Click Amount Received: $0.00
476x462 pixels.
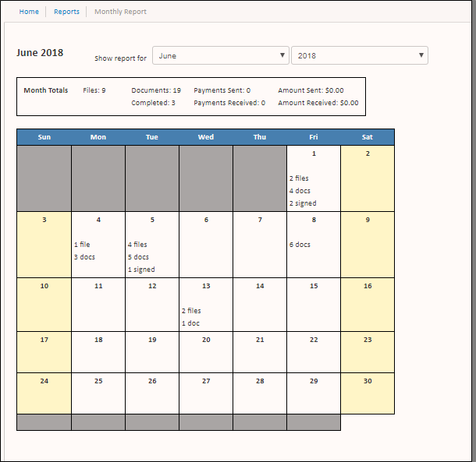click(x=318, y=103)
